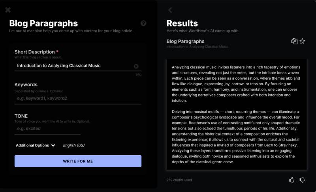The height and width of the screenshot is (192, 316).
Task: Click the 259 credits used label
Action: tap(179, 180)
